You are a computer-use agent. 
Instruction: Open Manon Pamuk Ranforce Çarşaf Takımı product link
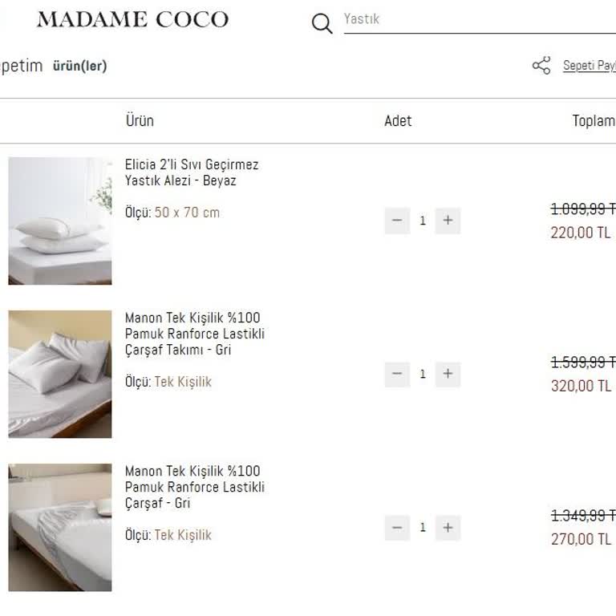pyautogui.click(x=194, y=334)
